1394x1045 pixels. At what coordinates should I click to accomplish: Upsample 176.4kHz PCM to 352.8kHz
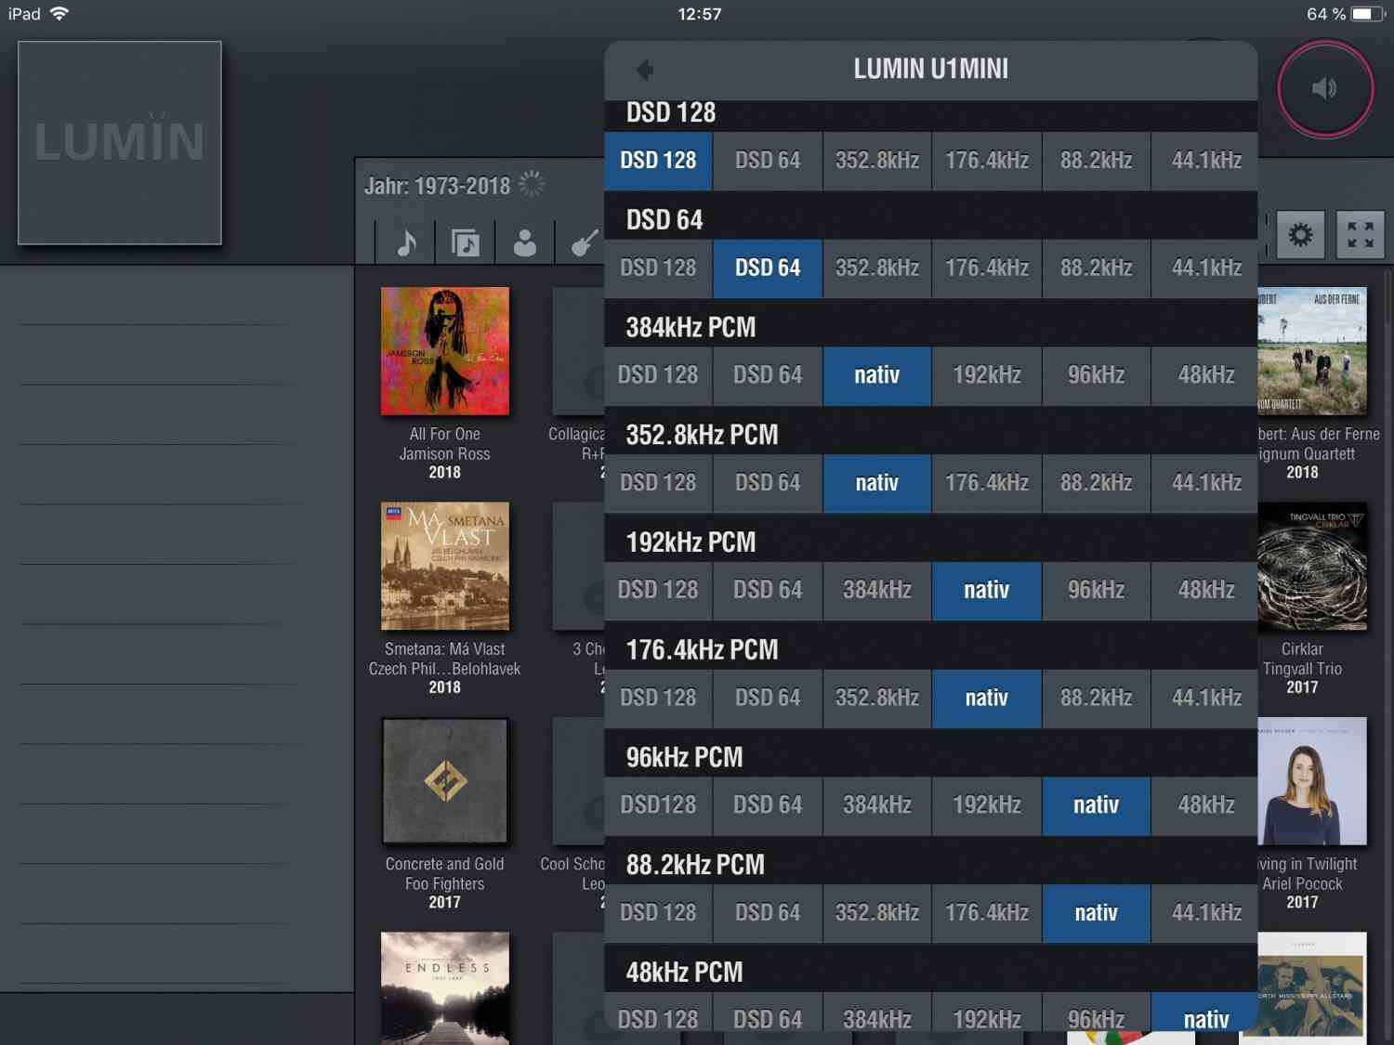click(x=876, y=698)
